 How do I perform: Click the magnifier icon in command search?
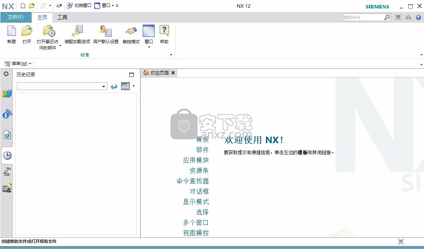point(387,17)
